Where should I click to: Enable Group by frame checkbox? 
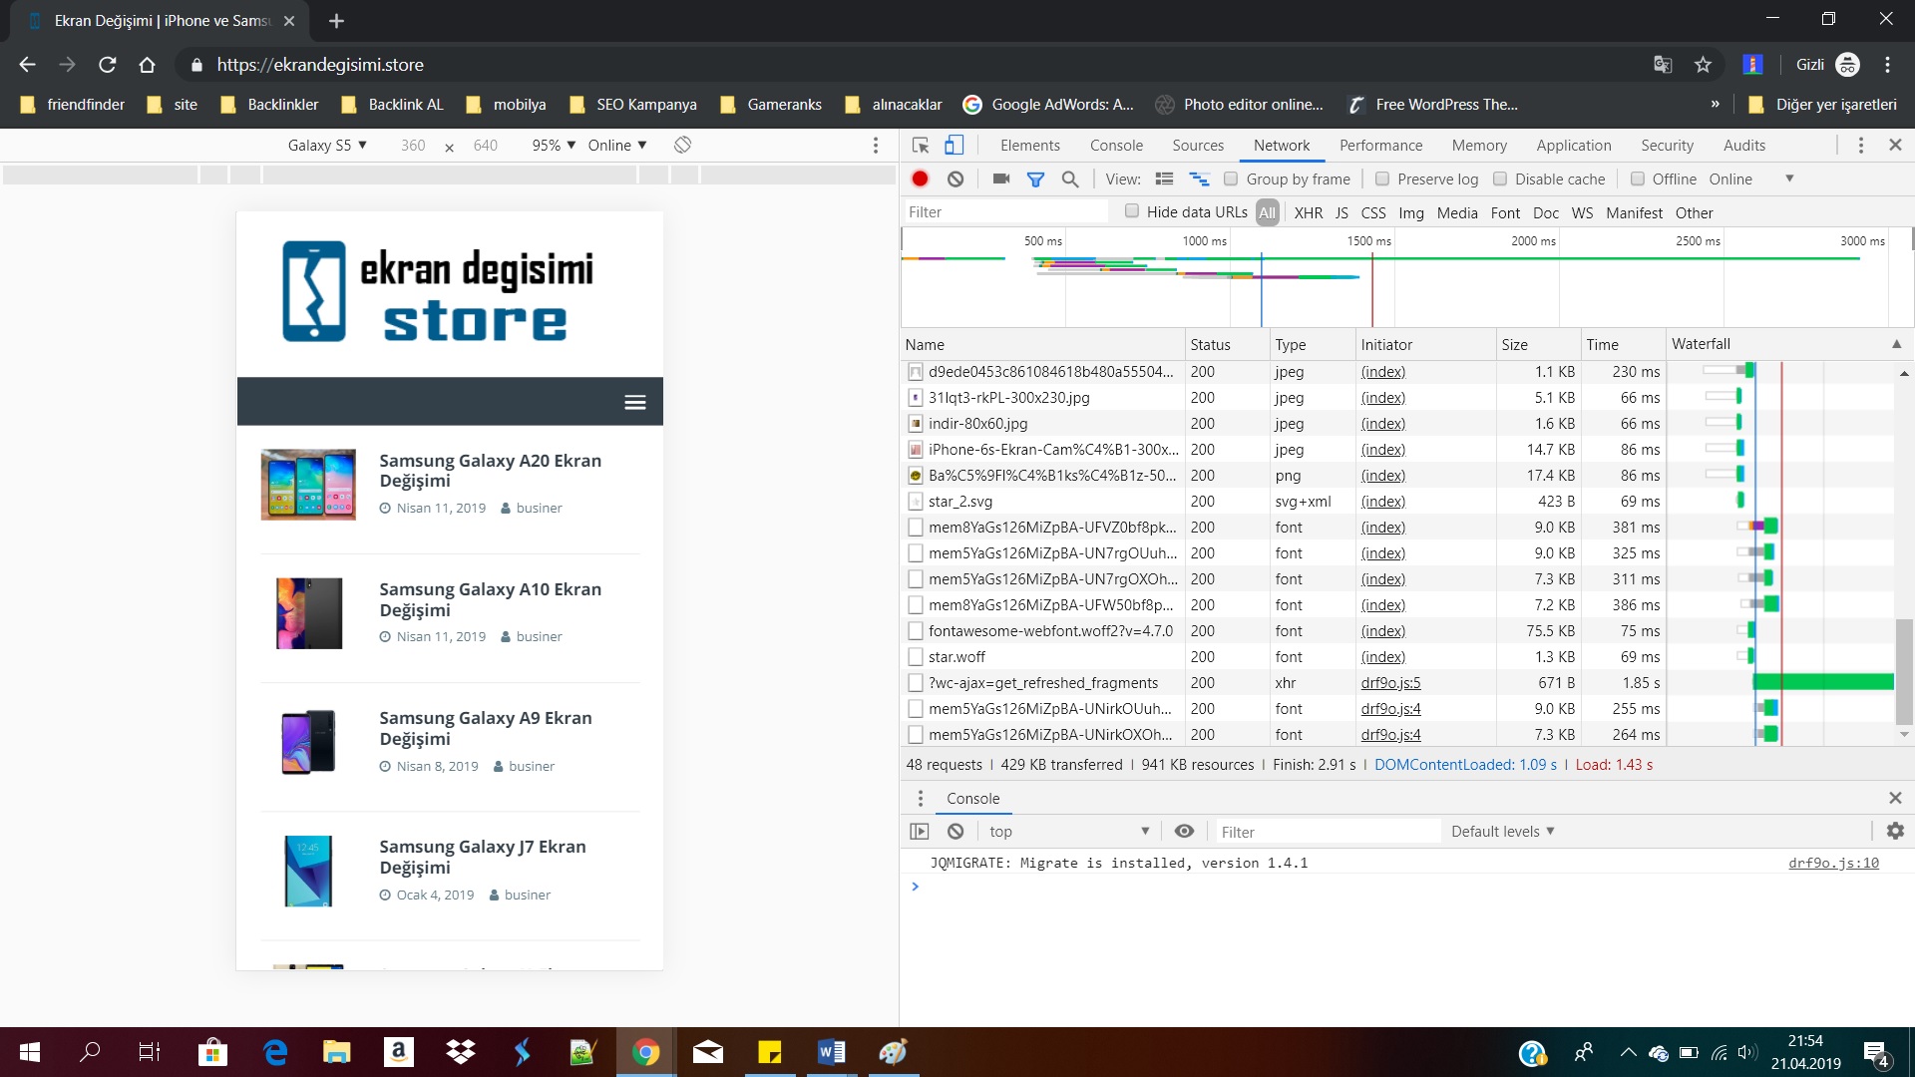[x=1231, y=179]
